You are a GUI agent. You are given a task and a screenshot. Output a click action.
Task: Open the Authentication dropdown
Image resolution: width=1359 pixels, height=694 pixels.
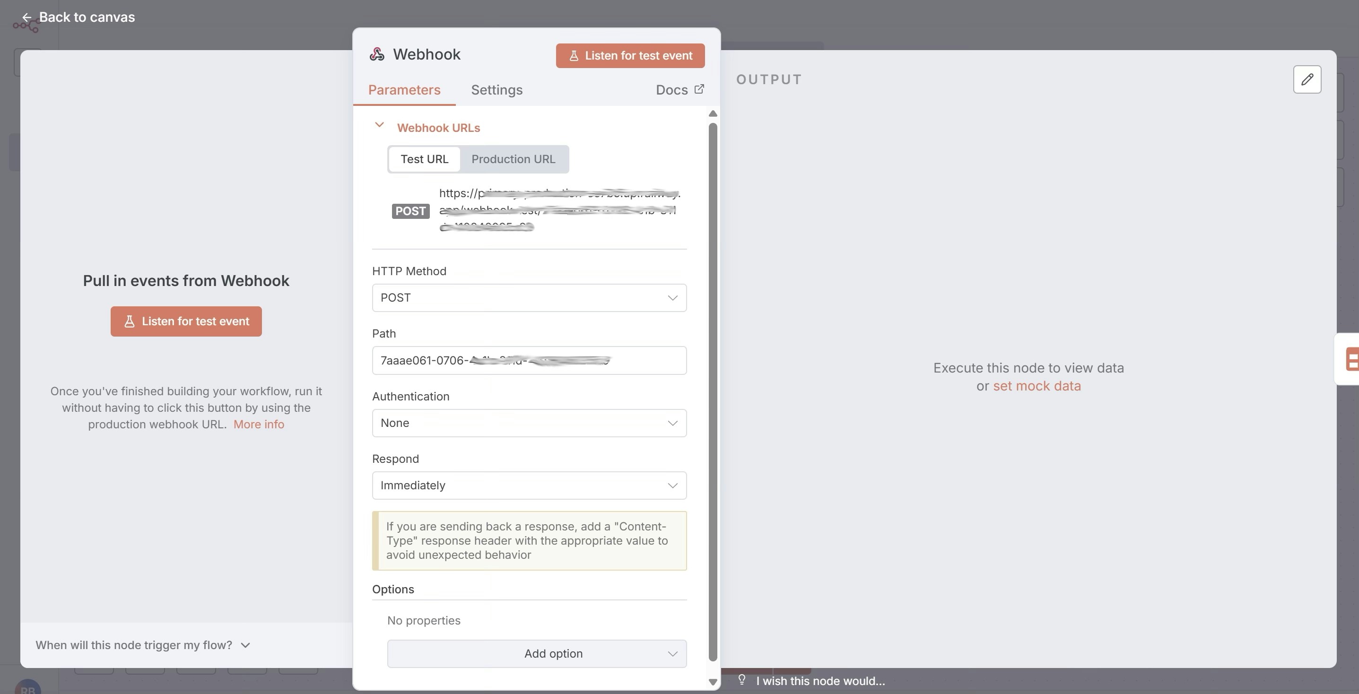pyautogui.click(x=529, y=423)
